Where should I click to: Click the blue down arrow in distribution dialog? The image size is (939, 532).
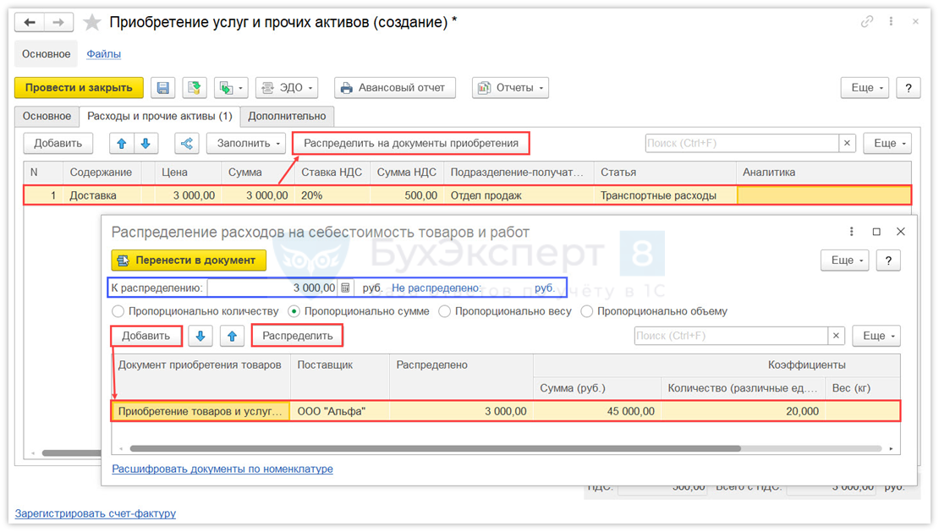click(x=200, y=336)
